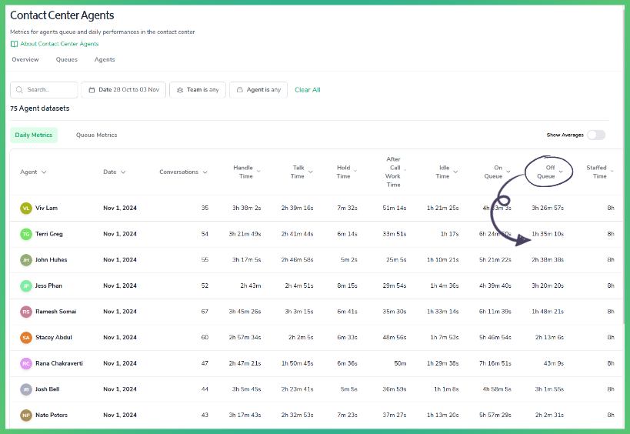The height and width of the screenshot is (434, 630).
Task: Switch to the Queue Metrics tab
Action: (96, 135)
